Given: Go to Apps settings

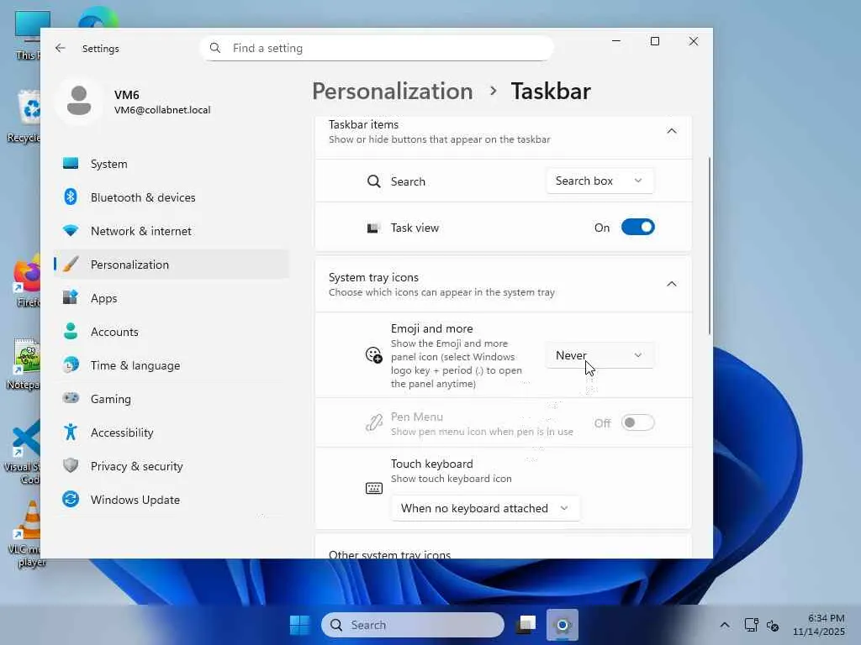Looking at the screenshot, I should point(172,298).
